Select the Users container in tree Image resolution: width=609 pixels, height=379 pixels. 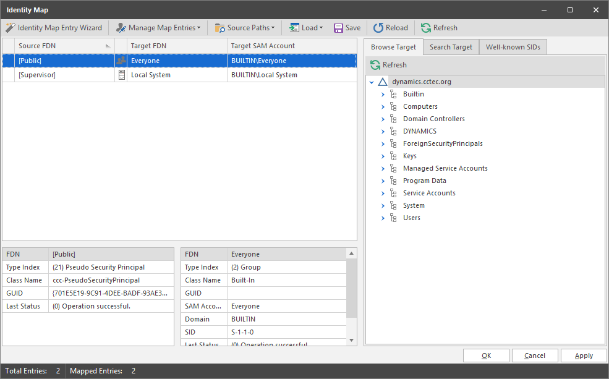point(411,218)
